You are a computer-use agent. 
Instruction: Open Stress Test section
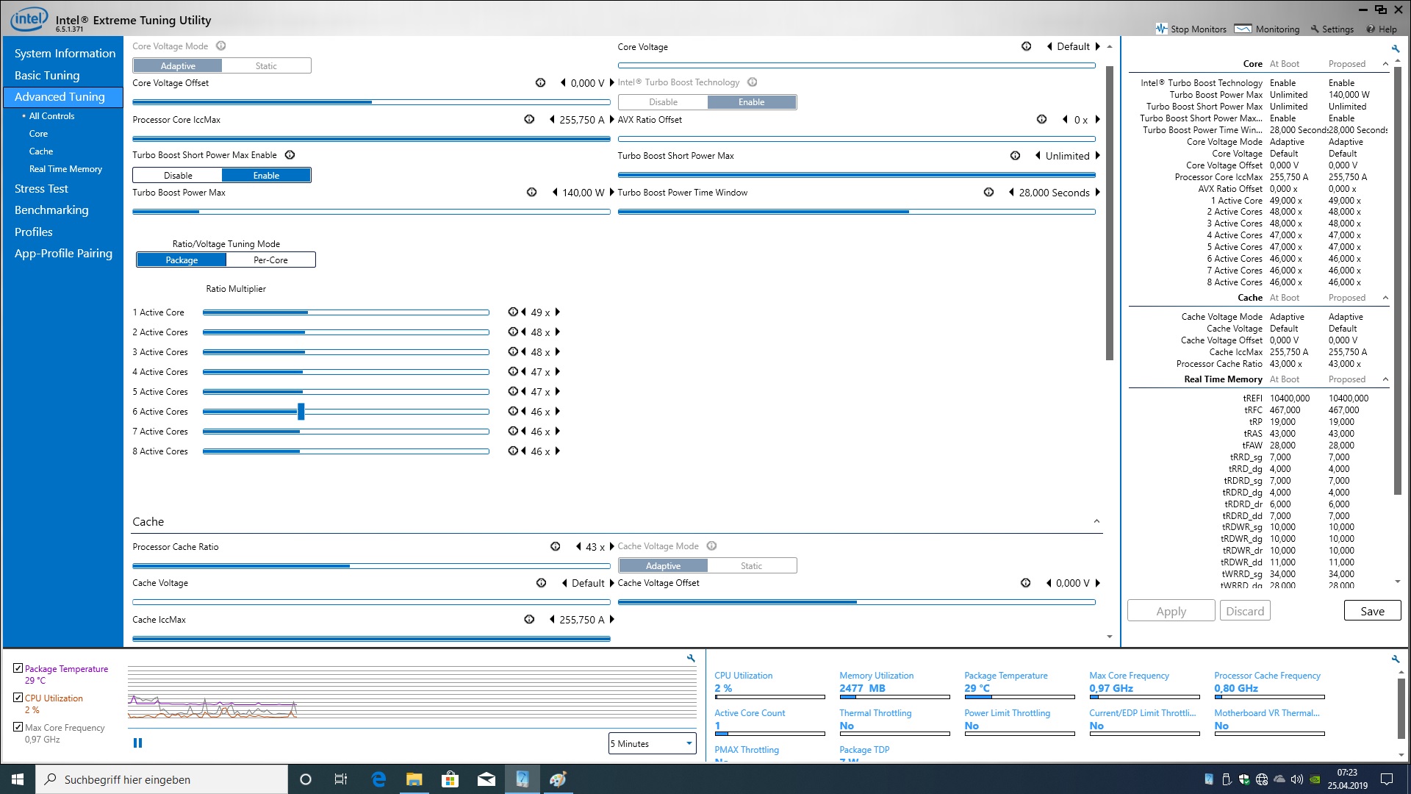(41, 189)
